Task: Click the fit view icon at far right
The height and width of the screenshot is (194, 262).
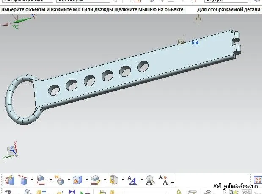Action: click(x=258, y=180)
